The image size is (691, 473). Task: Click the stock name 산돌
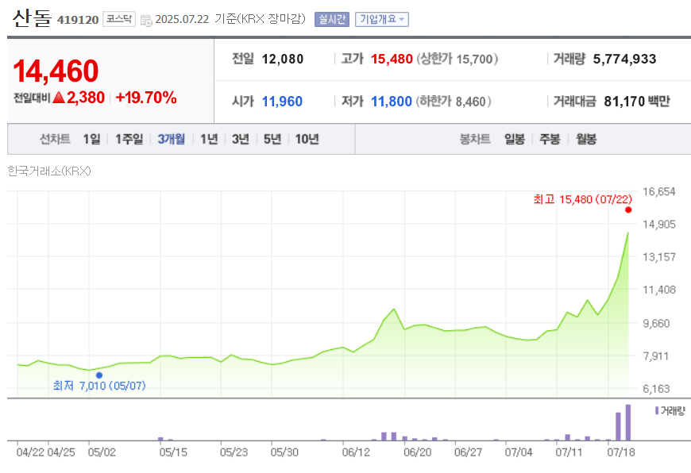coord(32,18)
